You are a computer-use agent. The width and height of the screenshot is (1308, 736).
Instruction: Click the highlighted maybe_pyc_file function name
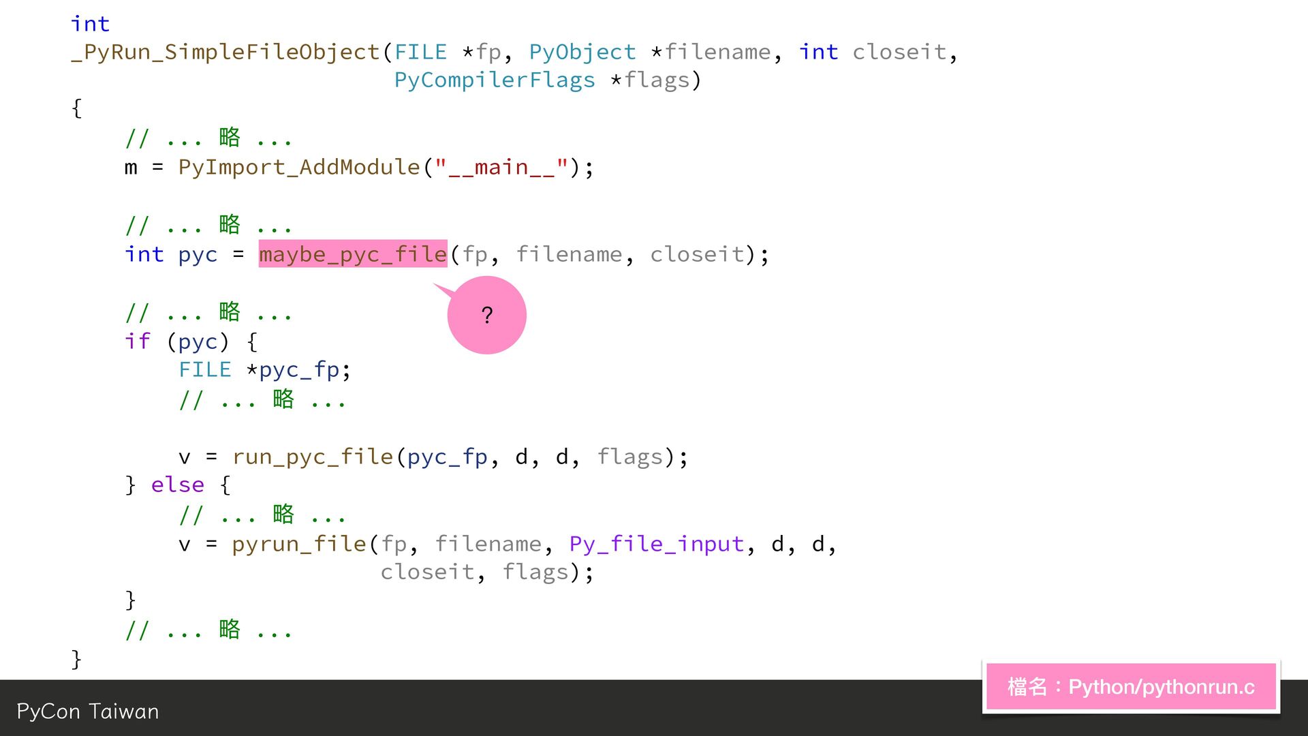[x=353, y=254]
